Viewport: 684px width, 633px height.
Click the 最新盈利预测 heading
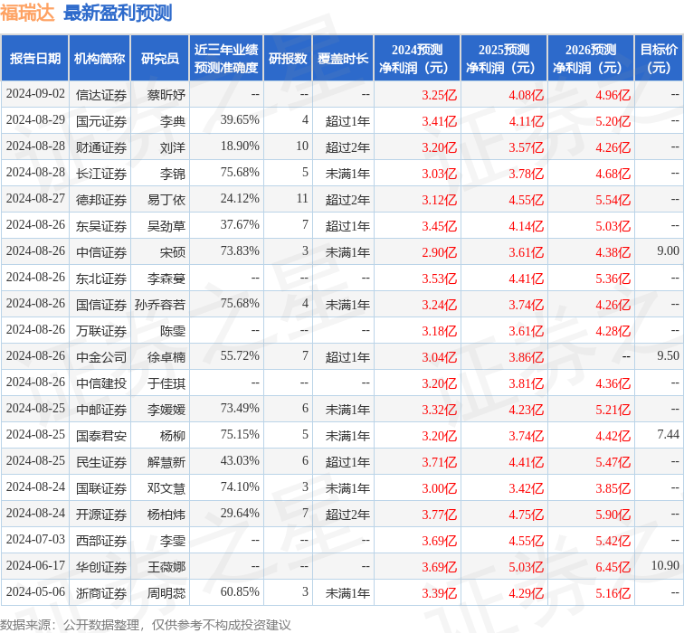pyautogui.click(x=118, y=13)
